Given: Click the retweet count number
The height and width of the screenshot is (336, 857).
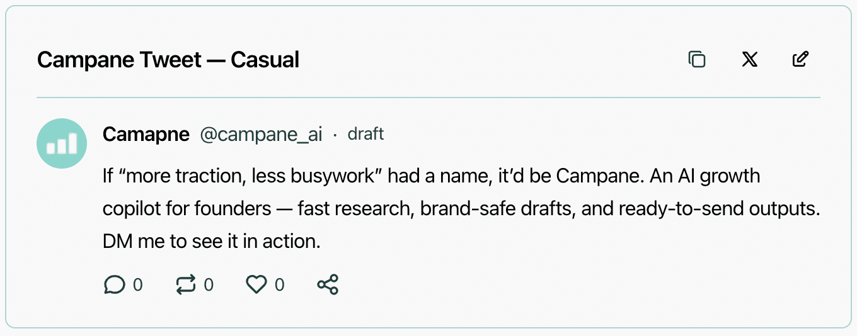Looking at the screenshot, I should 209,285.
